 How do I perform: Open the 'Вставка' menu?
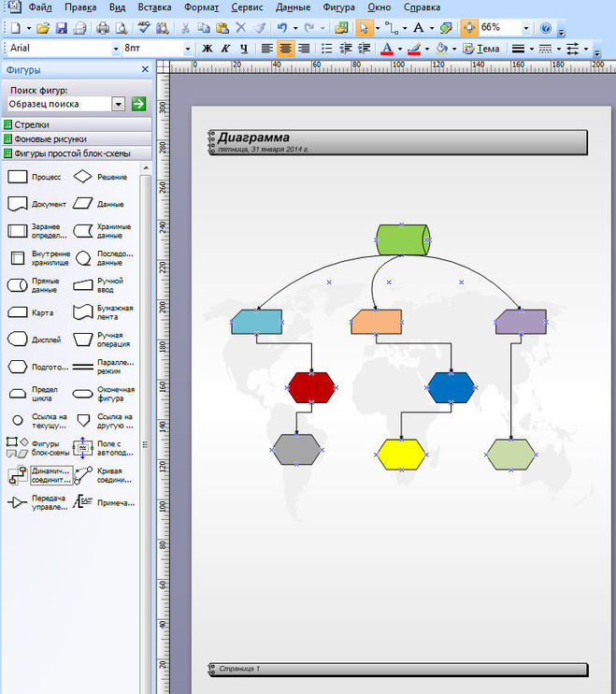tap(154, 7)
